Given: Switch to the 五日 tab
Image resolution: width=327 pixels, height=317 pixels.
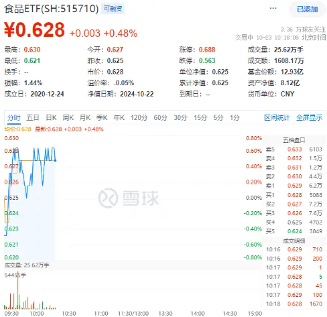Looking at the screenshot, I should pos(33,117).
